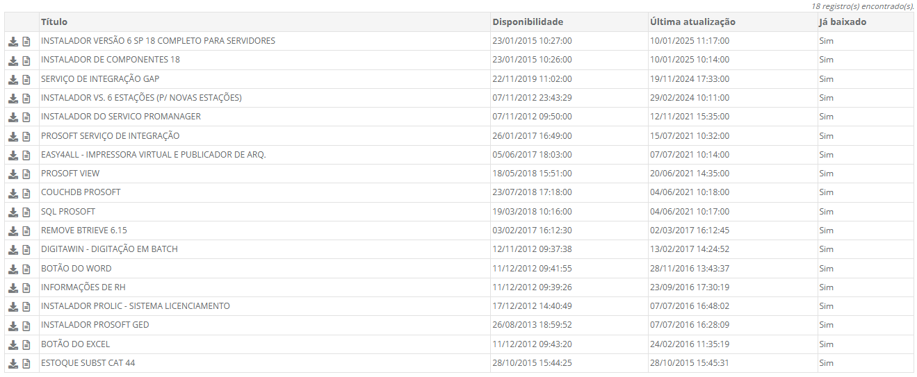Click the INSTALADOR PROLIC - SISTEMA LICENCIAMENTO title
The image size is (917, 377).
135,306
